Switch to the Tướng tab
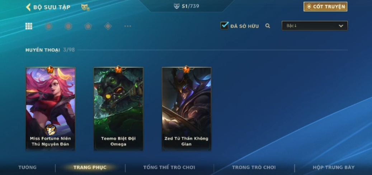 [x=28, y=167]
